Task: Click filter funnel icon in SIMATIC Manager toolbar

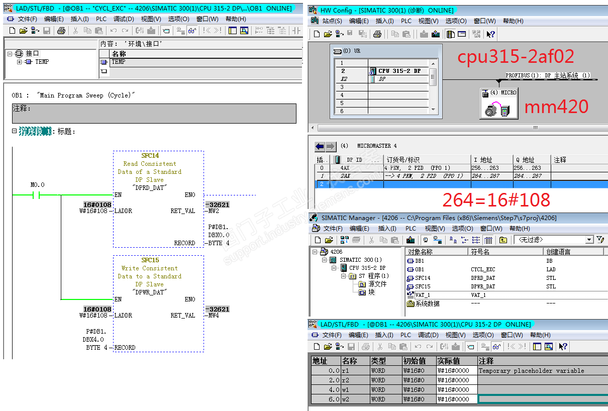Action: 600,240
